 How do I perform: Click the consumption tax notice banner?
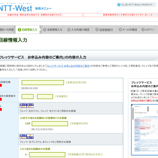point(41,15)
